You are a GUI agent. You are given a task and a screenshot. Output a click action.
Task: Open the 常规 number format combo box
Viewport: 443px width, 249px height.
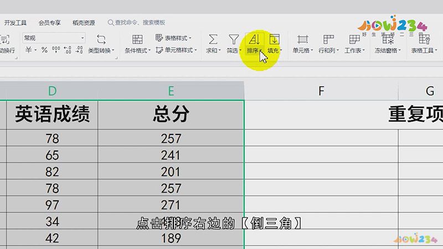pyautogui.click(x=54, y=38)
